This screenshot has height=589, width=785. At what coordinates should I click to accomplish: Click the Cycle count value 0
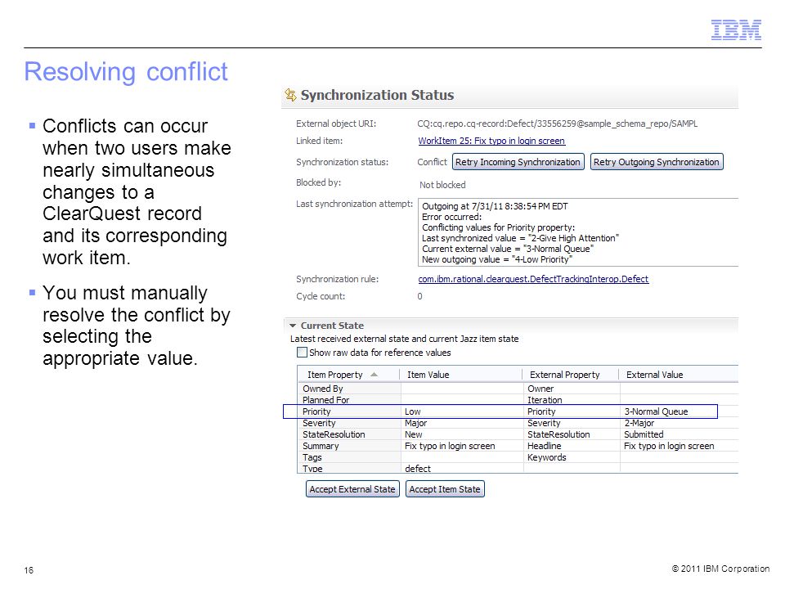419,296
